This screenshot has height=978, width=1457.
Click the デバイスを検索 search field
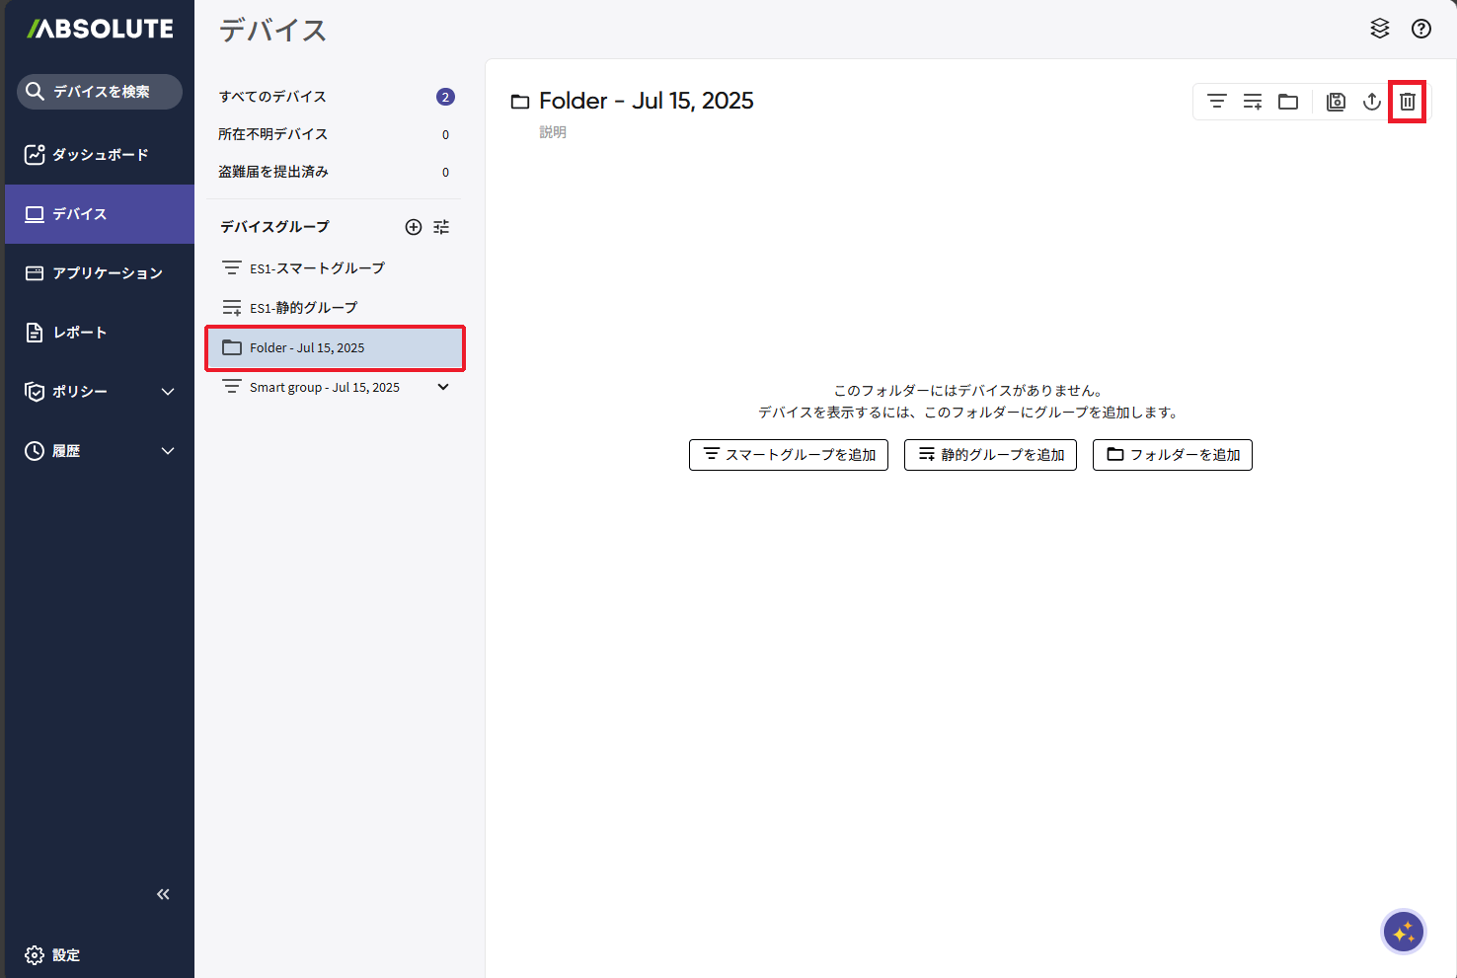coord(100,92)
